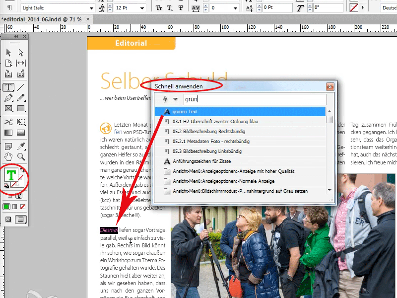The width and height of the screenshot is (397, 298).
Task: Open the 12 Pt leading dropdown
Action: coord(142,8)
